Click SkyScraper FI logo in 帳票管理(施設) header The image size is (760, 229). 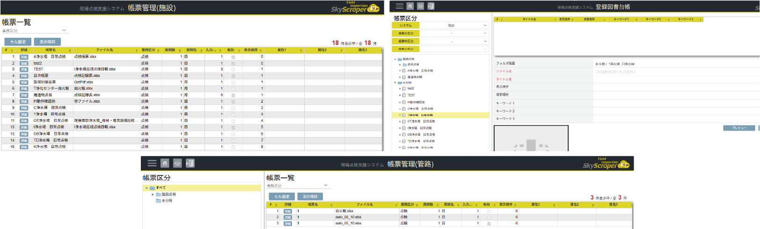[x=355, y=8]
